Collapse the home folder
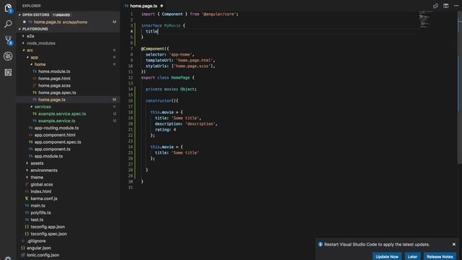462x260 pixels. point(40,64)
